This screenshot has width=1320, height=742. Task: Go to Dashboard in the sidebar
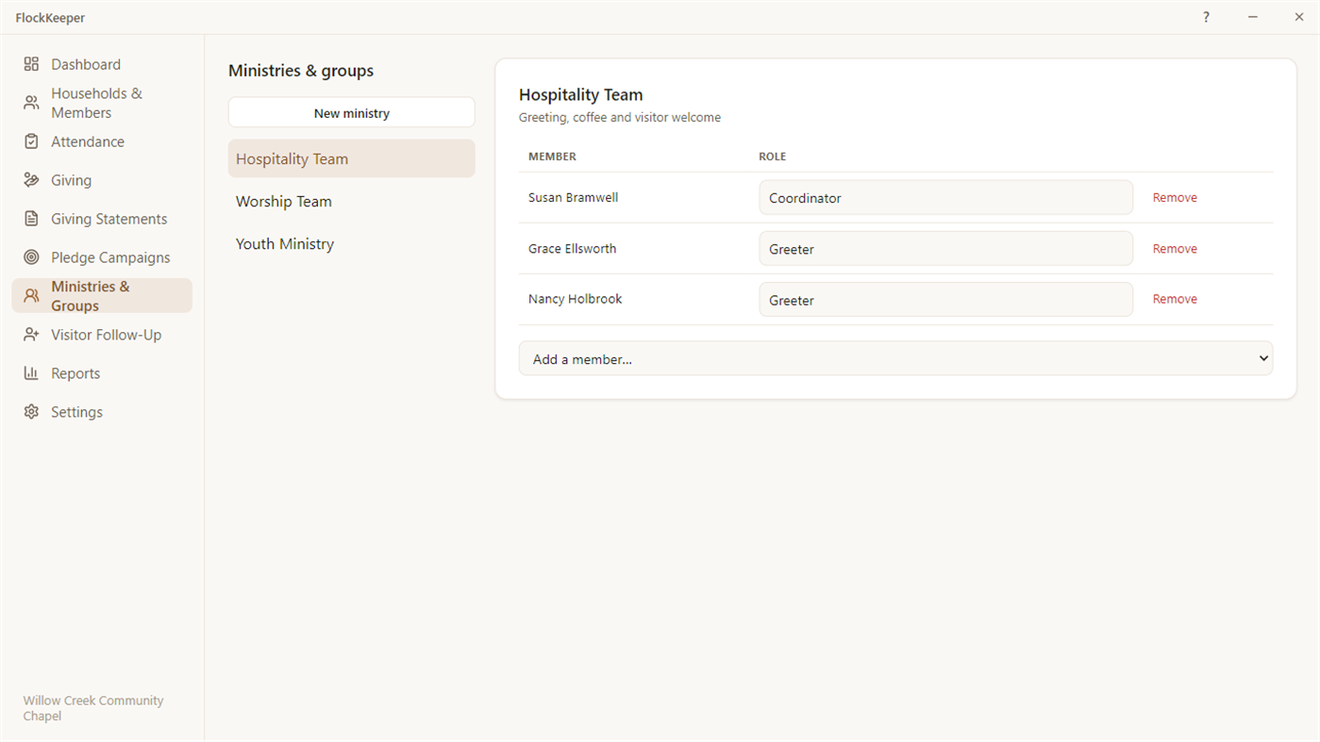click(x=102, y=64)
